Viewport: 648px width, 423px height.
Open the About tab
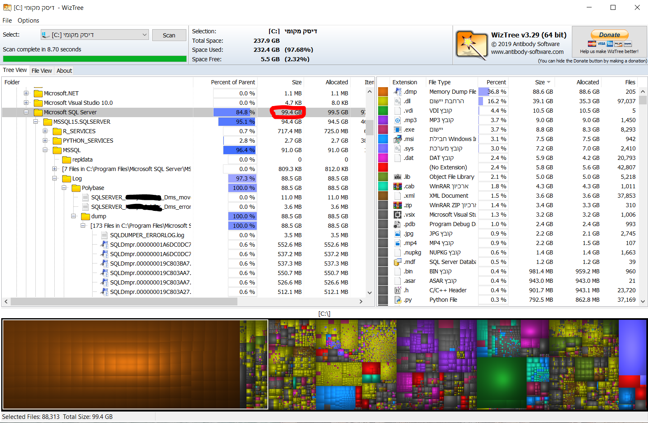(64, 71)
